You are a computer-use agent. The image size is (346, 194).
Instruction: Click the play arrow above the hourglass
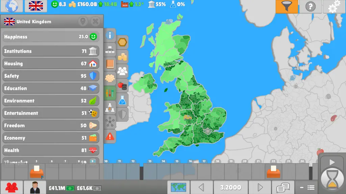pyautogui.click(x=332, y=162)
